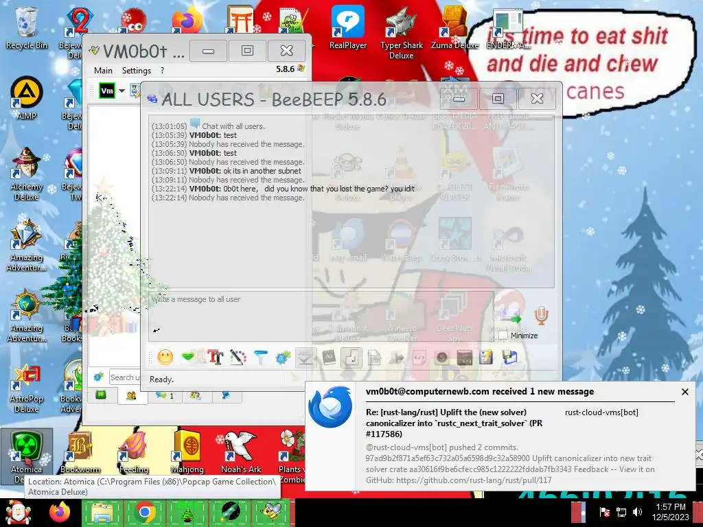Image resolution: width=703 pixels, height=527 pixels.
Task: Expand the status dropdown arrow beside Vm avatar
Action: (122, 91)
